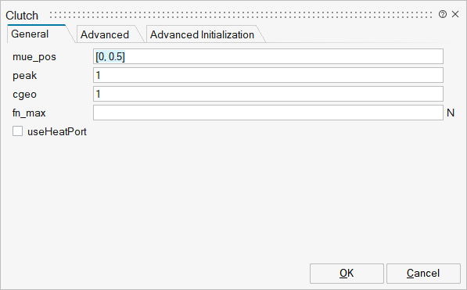Confirm the dialog with OK
This screenshot has width=467, height=290.
(347, 274)
